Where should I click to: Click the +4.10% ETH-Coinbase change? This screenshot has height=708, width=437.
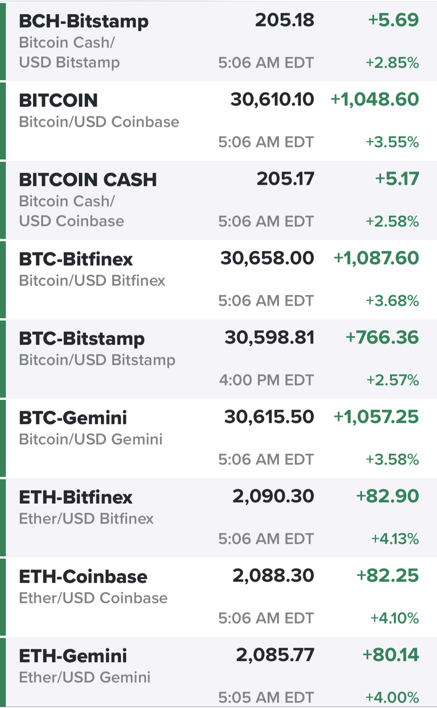point(395,618)
